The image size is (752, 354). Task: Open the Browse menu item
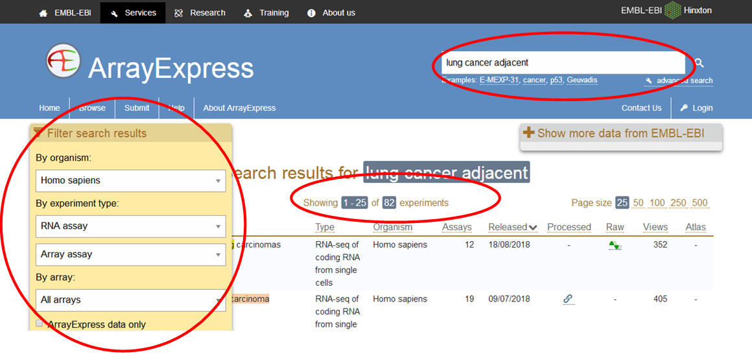click(x=92, y=108)
